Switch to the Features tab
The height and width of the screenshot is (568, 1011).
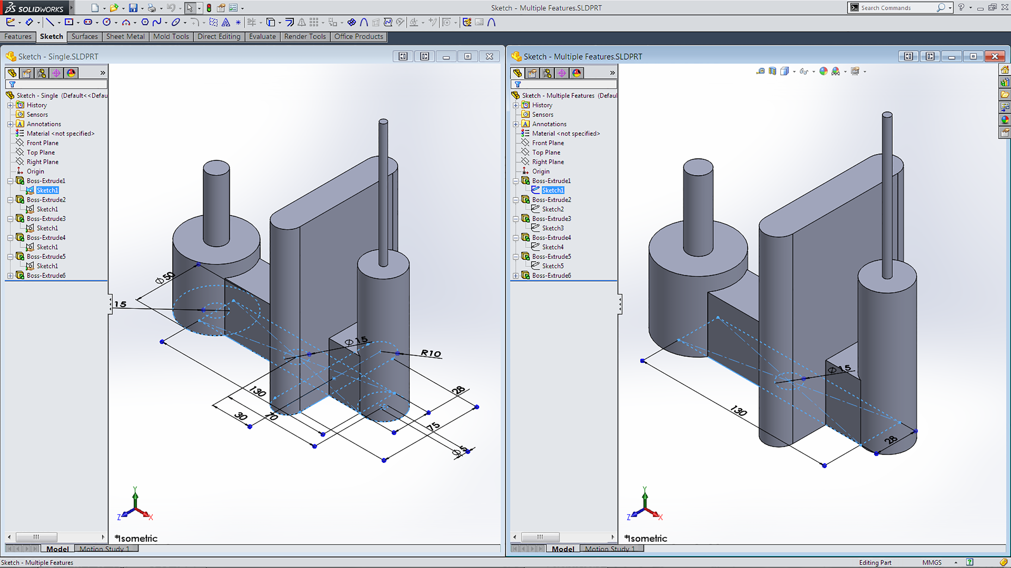18,37
